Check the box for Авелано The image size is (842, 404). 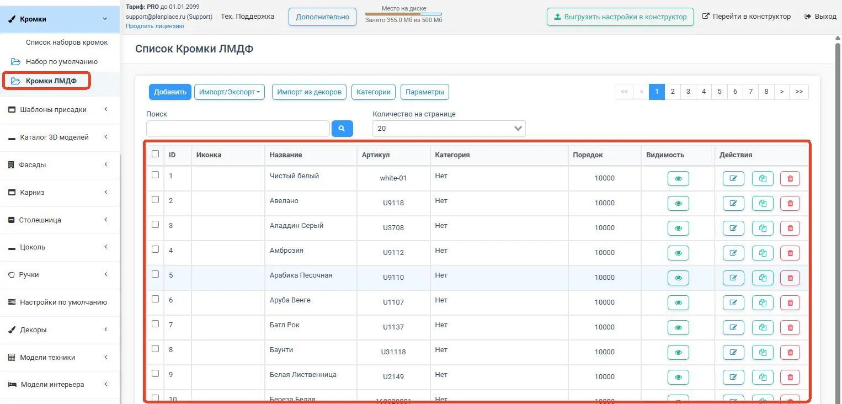155,199
